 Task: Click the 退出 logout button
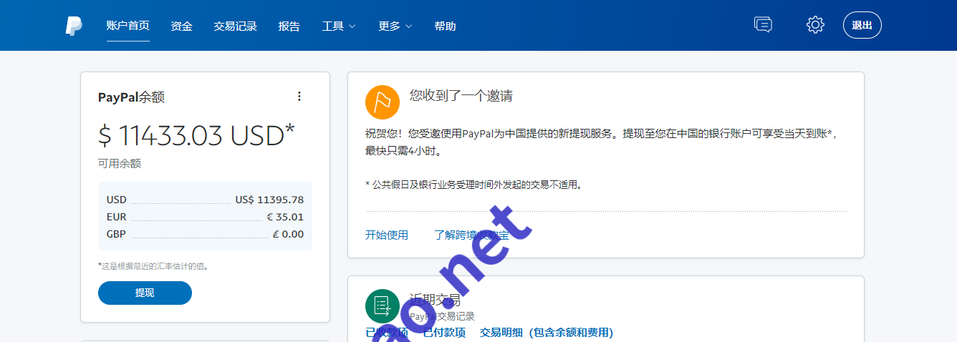862,25
